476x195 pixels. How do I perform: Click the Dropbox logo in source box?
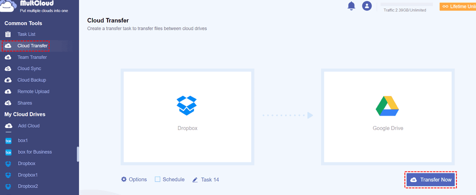pos(187,105)
